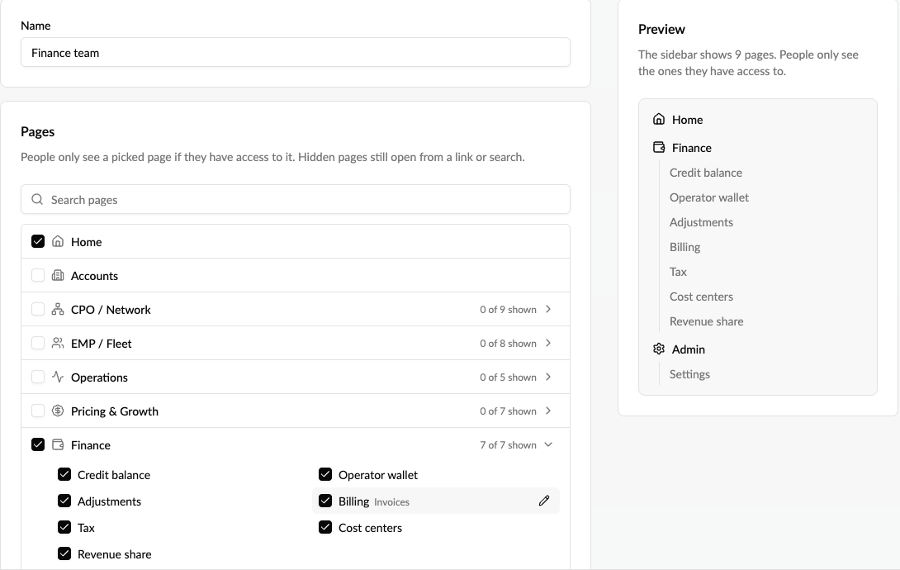
Task: Click the Finance wallet icon in the pages list
Action: click(x=58, y=444)
